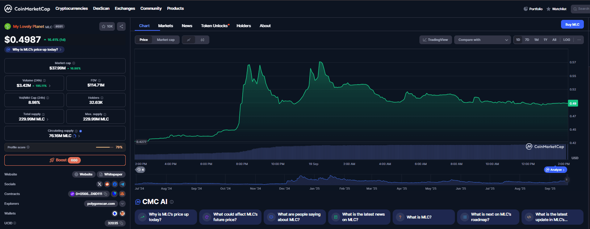Screen dimensions: 590x229
Task: Open the X (Twitter) social link
Action: pyautogui.click(x=100, y=184)
